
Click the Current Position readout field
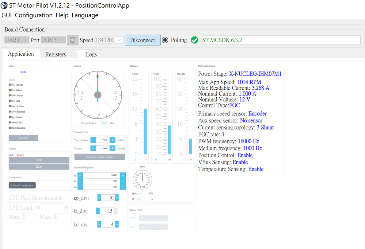coord(103,123)
